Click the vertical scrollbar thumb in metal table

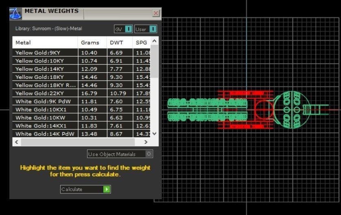coord(154,61)
